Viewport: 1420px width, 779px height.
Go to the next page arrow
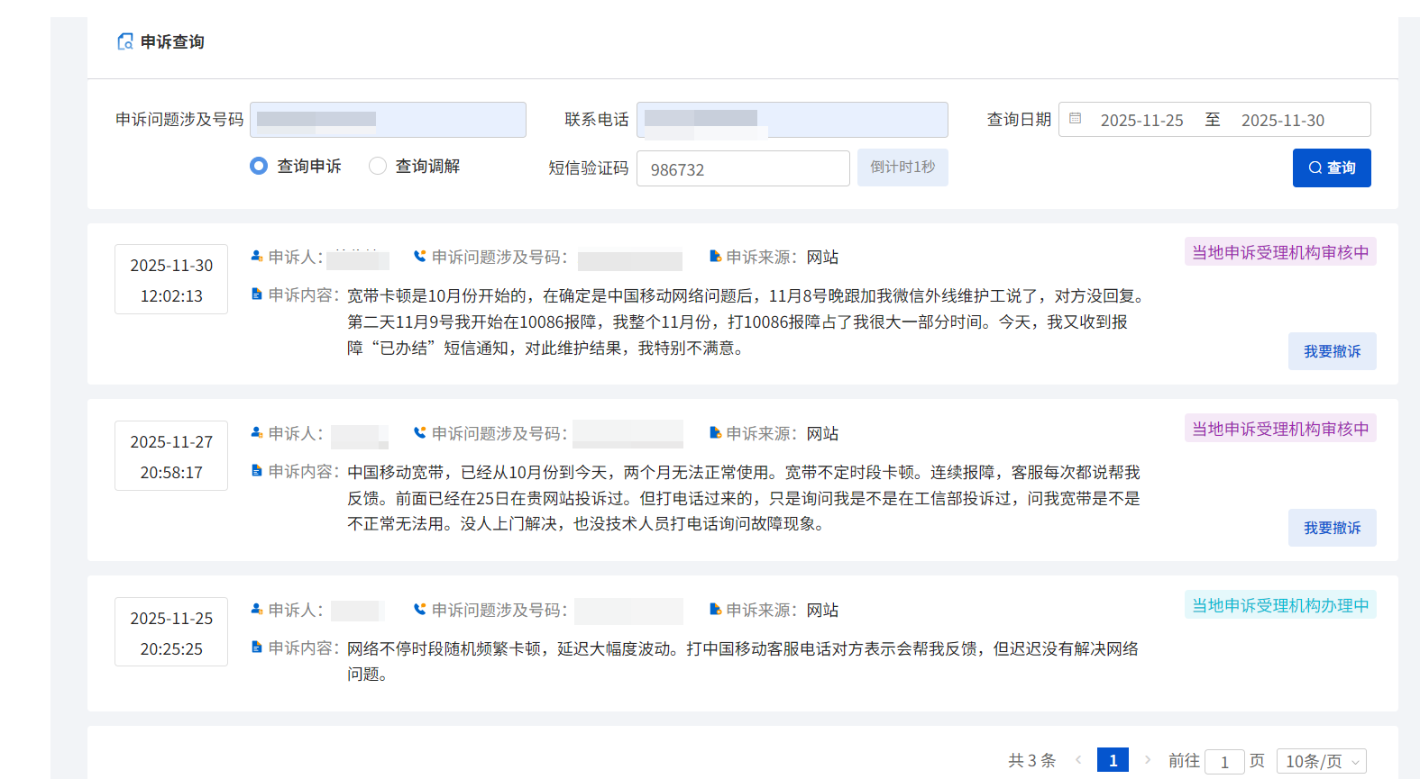pos(1148,760)
